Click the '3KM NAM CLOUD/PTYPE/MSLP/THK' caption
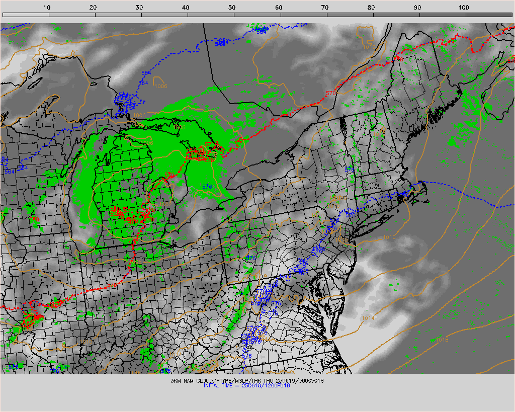 pyautogui.click(x=216, y=381)
